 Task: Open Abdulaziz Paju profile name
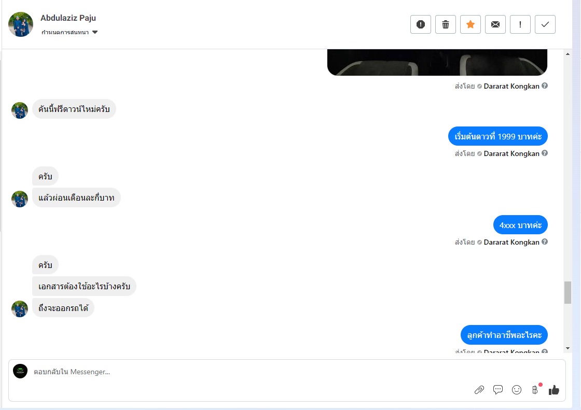click(x=68, y=18)
